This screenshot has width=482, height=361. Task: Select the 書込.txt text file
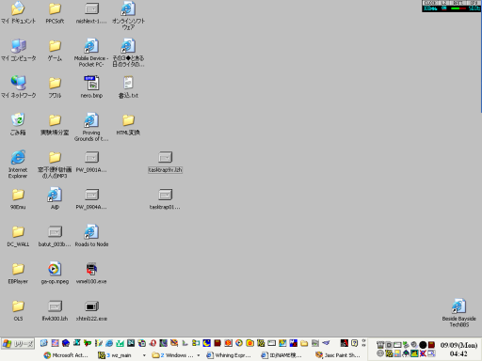coord(128,87)
